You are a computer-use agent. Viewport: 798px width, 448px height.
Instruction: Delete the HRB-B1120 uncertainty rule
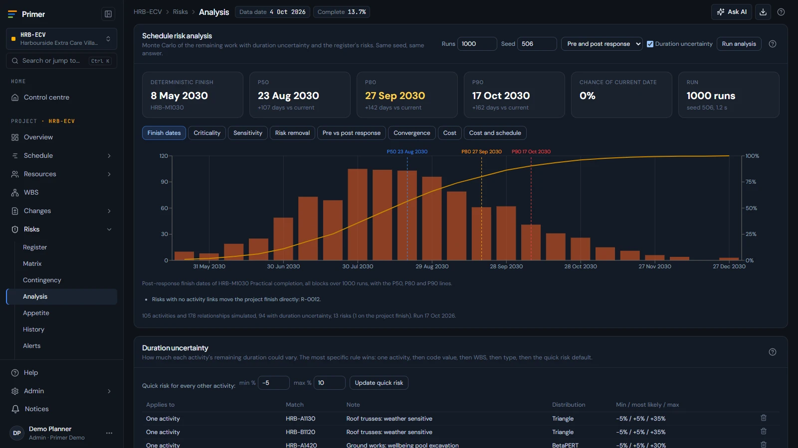coord(763,432)
